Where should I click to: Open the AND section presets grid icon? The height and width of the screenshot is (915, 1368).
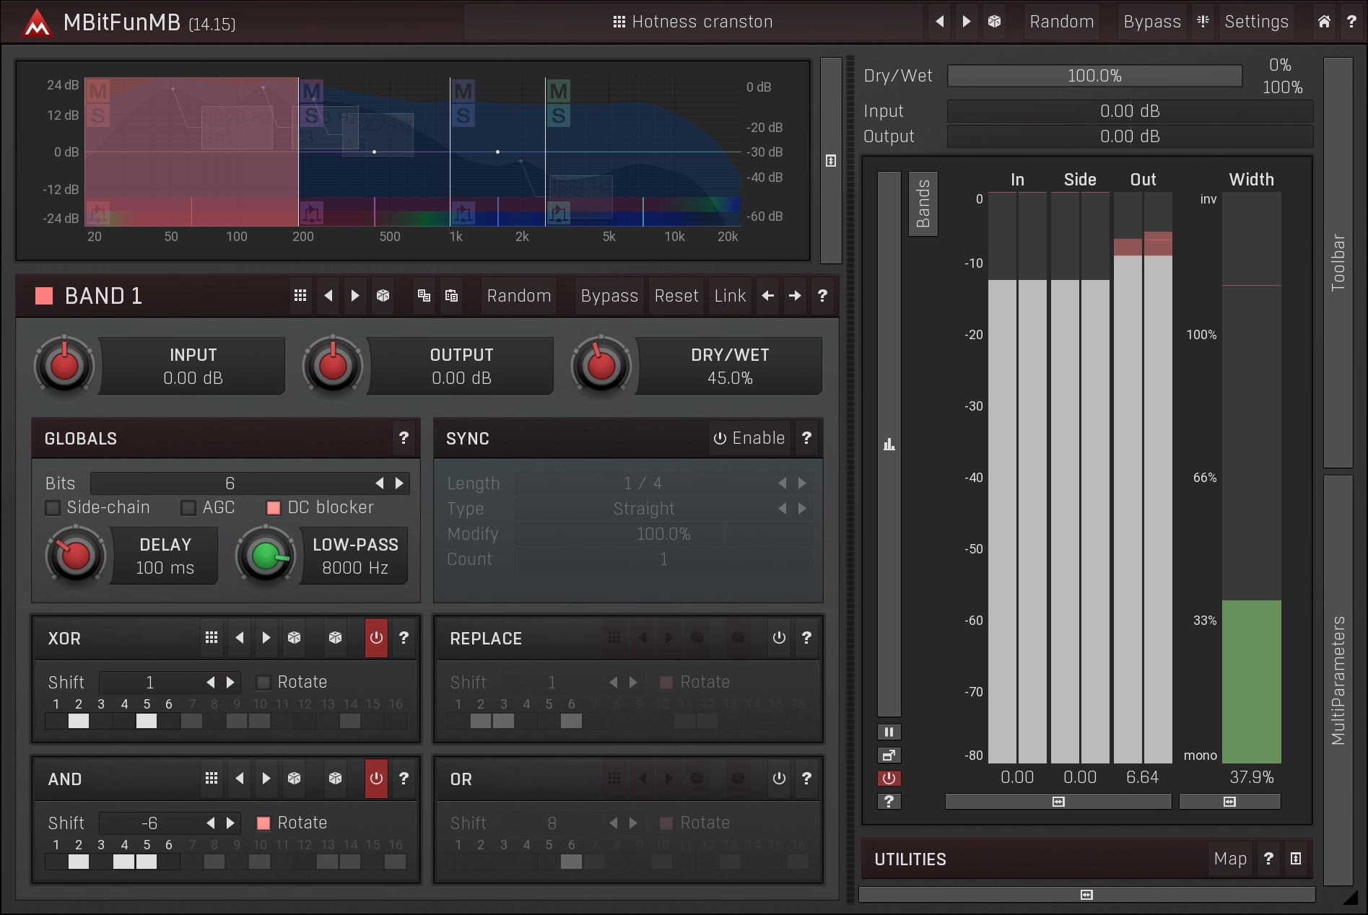point(212,779)
